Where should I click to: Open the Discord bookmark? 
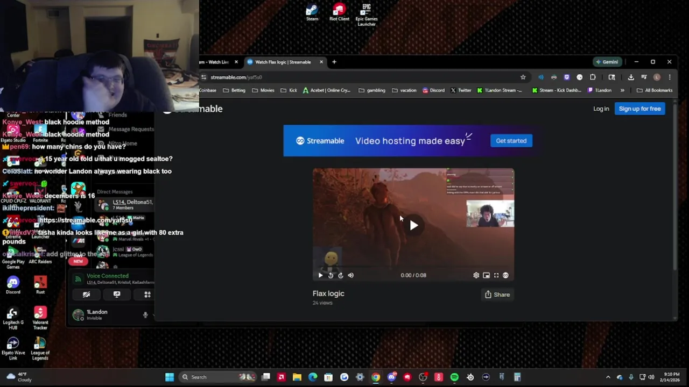(x=433, y=90)
